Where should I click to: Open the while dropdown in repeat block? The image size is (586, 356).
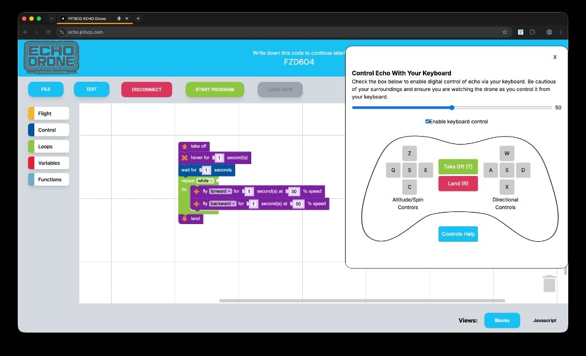point(205,181)
